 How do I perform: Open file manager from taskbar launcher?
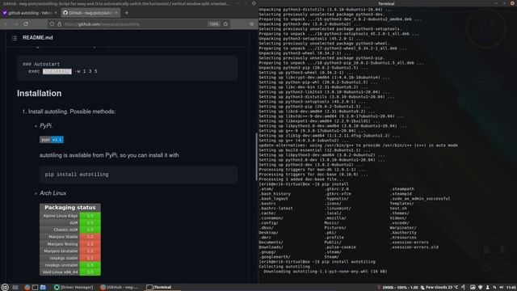click(x=43, y=287)
